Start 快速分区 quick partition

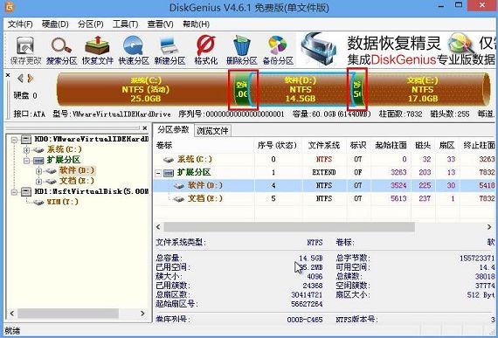point(134,50)
